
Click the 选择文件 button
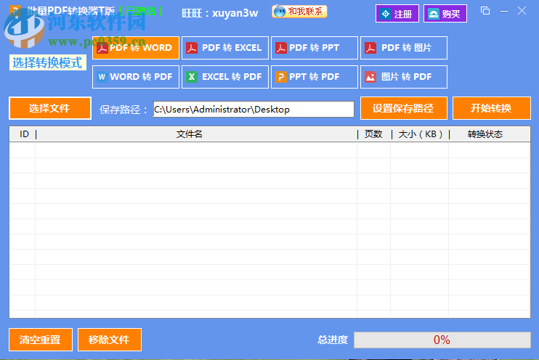[50, 108]
